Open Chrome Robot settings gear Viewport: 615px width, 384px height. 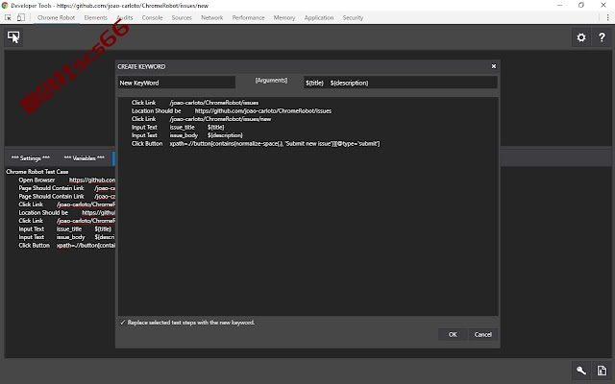[581, 37]
